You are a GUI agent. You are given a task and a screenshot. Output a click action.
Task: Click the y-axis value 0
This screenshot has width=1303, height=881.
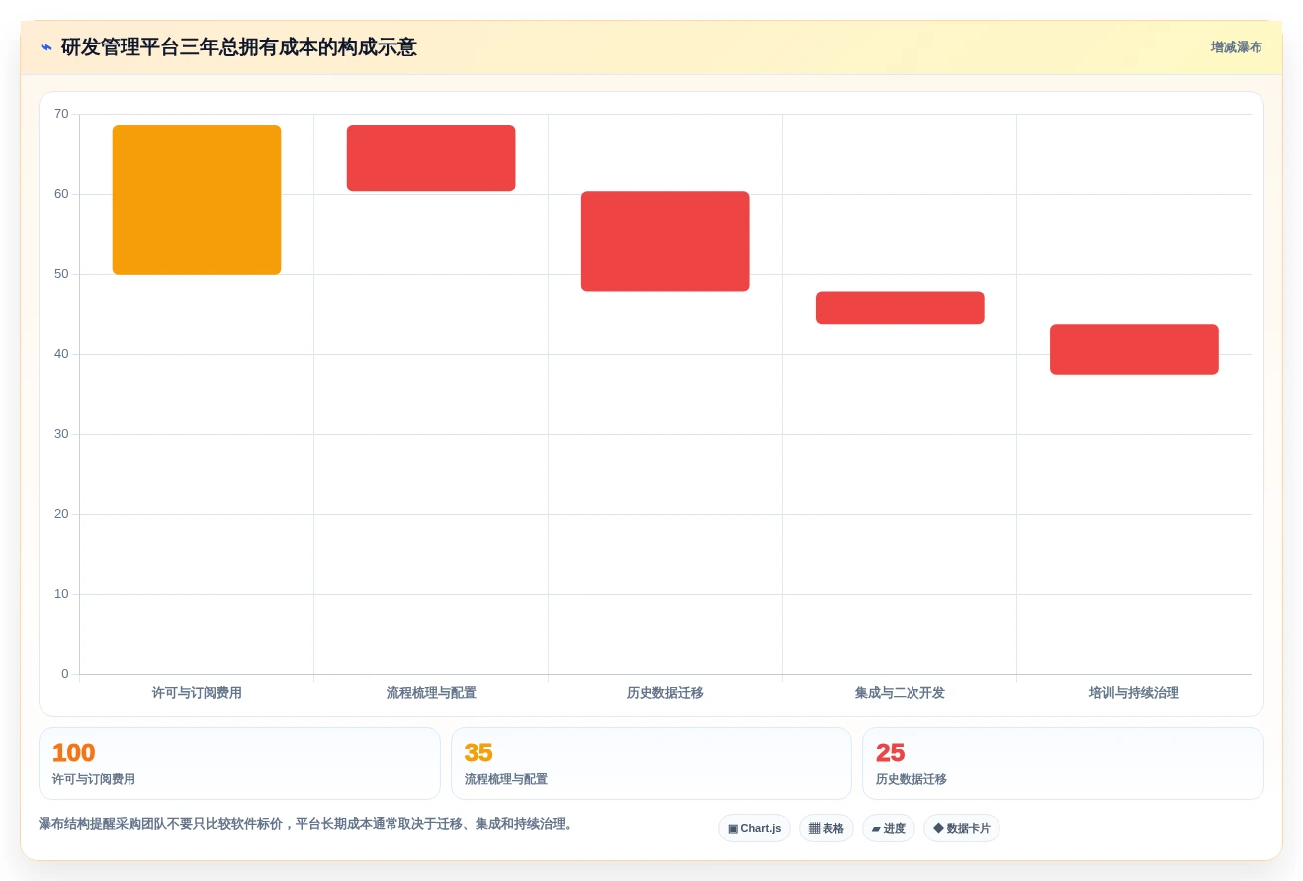click(x=65, y=674)
